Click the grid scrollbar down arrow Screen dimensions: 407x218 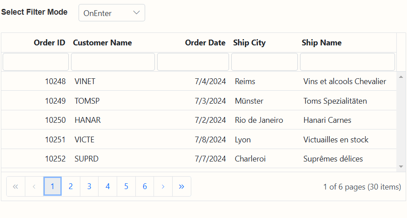[401, 166]
